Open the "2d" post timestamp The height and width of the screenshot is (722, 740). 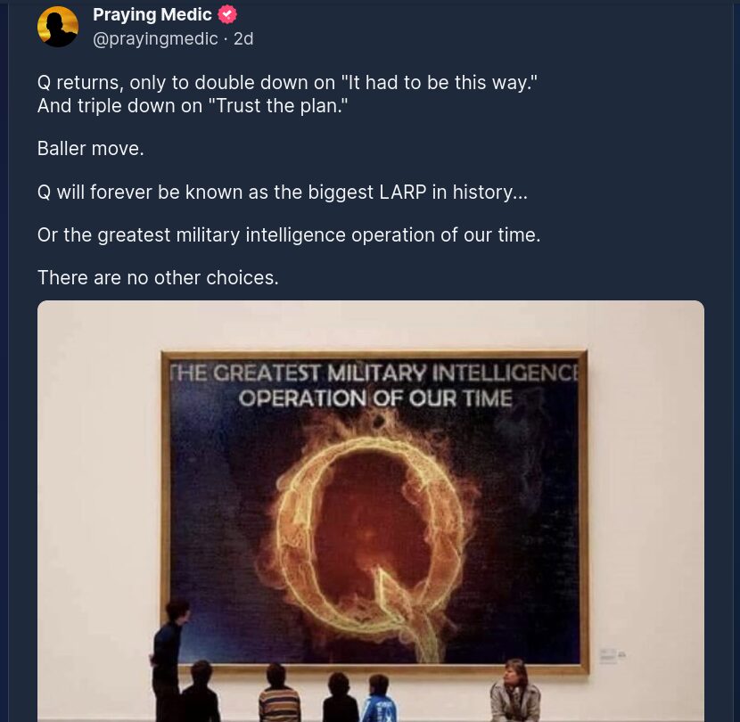click(243, 38)
